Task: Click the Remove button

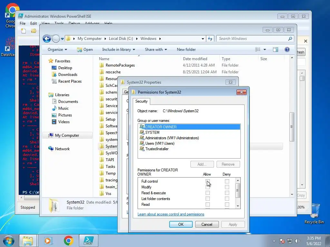Action: click(228, 164)
